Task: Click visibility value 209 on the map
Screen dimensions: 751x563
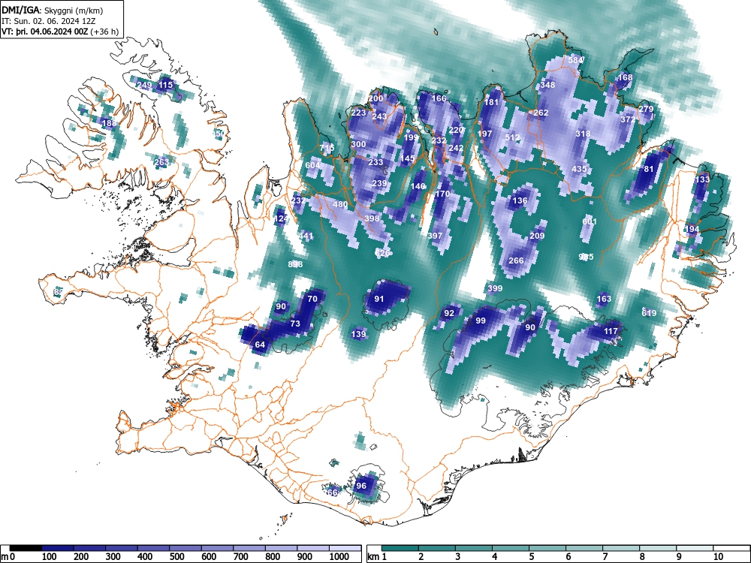Action: 537,236
